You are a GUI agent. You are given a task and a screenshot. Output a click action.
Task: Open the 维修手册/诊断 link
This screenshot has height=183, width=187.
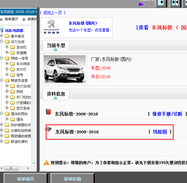[x=167, y=114]
